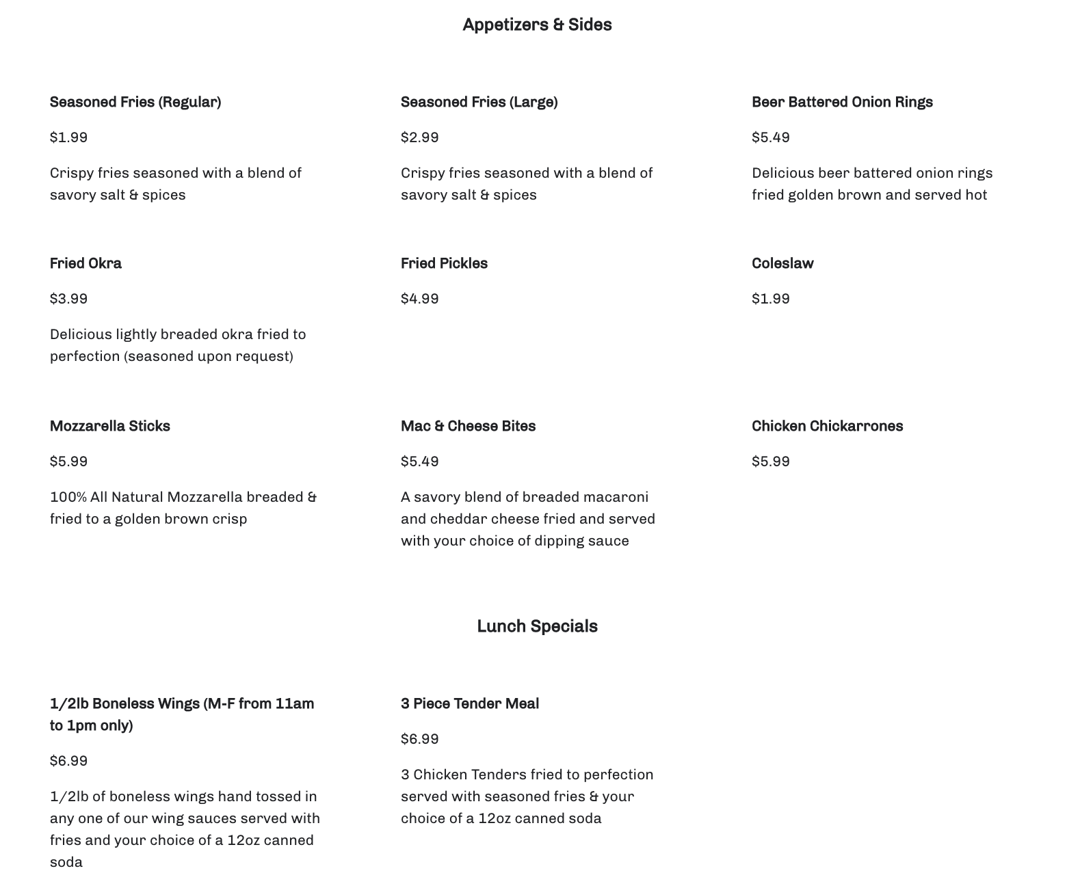Open the Fried Pickles item

444,264
